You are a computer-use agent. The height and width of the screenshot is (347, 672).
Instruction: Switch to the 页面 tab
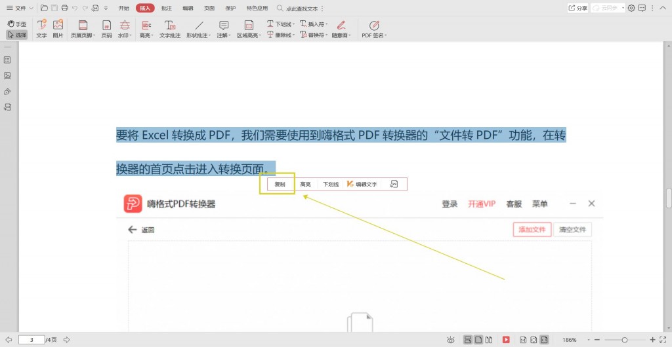click(209, 8)
